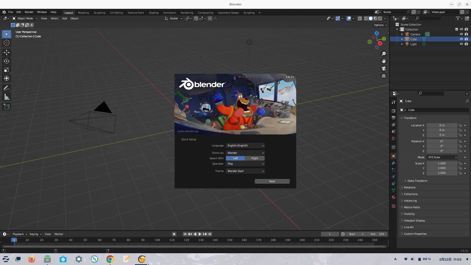Viewport: 471px width, 265px height.
Task: Select the Annotate pencil tool
Action: tap(7, 88)
